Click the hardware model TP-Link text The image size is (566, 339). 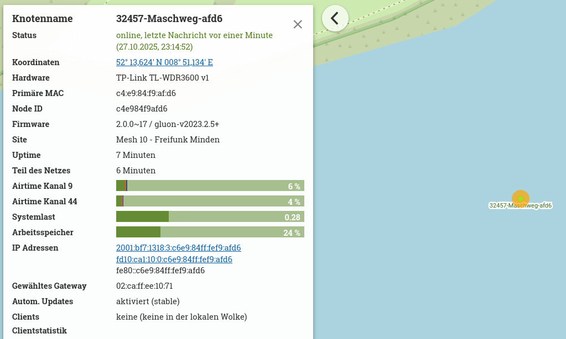162,78
